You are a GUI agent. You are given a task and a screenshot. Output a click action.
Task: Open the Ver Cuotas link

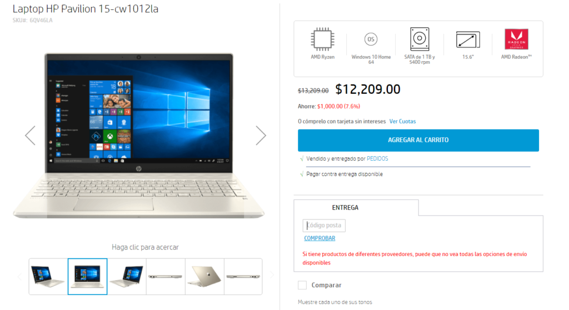coord(402,121)
